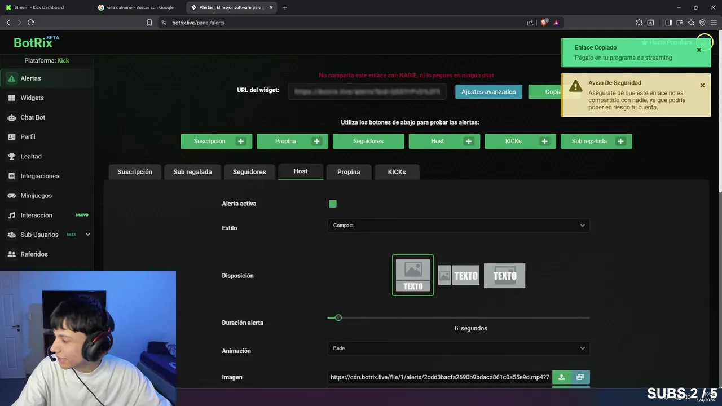Click the Brave Rewards triangle icon

coord(556,23)
